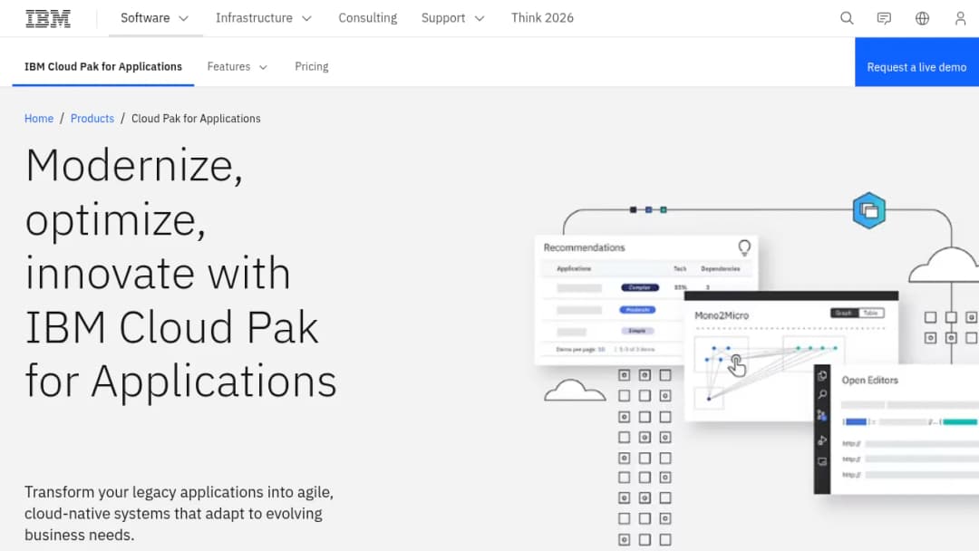Expand the Support menu chevron
979x551 pixels.
(x=480, y=19)
